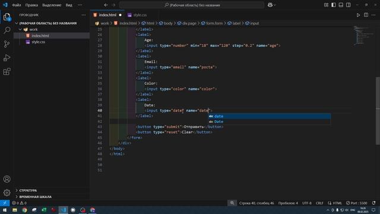The image size is (380, 214).
Task: Toggle the secondary side bar
Action: point(349,5)
